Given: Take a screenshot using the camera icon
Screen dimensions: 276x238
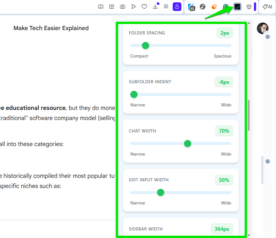Looking at the screenshot, I should (122, 7).
